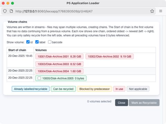The height and width of the screenshot is (124, 166).
Task: Click the yellow minimize window button
Action: coord(8,3)
